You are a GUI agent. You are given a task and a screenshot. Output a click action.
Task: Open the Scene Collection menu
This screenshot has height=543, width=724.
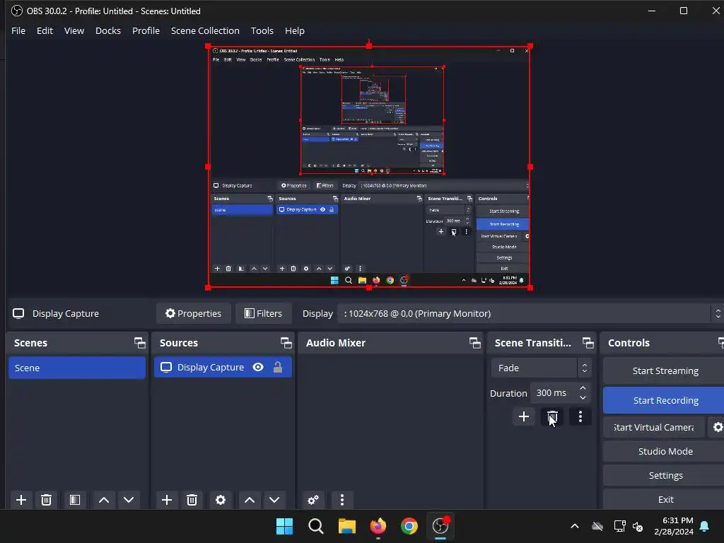[x=205, y=30]
